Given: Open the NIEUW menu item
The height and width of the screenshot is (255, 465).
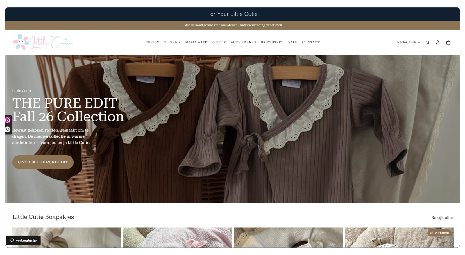Looking at the screenshot, I should click(153, 42).
